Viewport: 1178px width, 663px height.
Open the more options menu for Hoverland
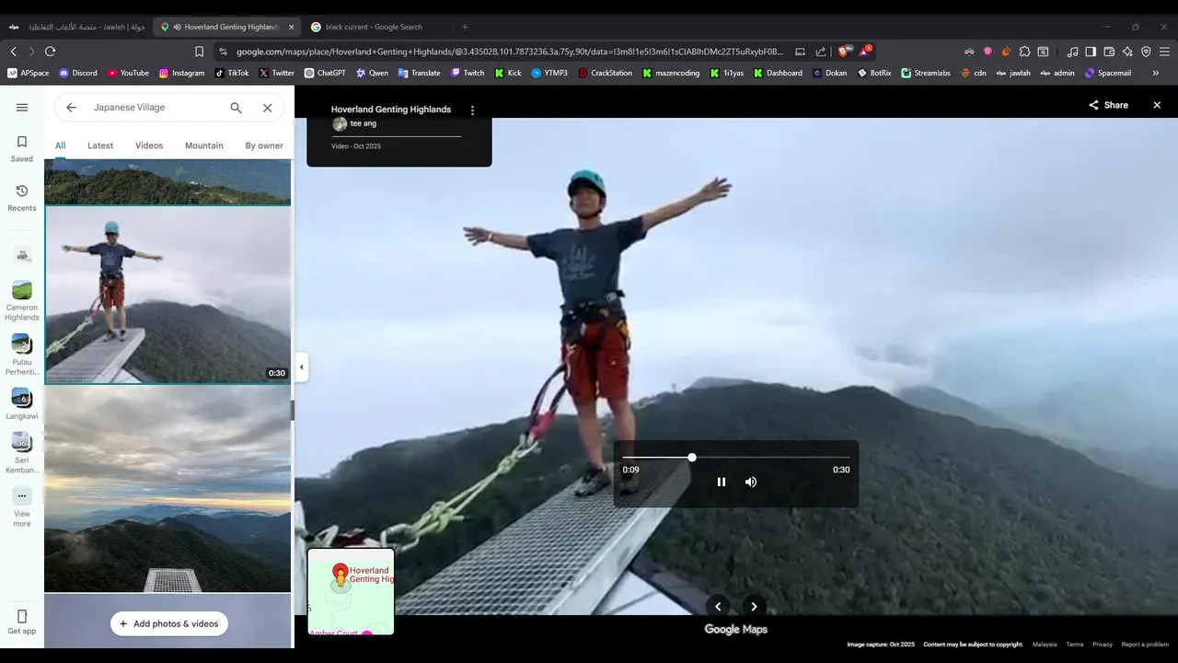pyautogui.click(x=473, y=110)
